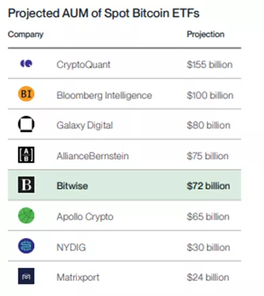This screenshot has height=296, width=264.
Task: Click the Company column header
Action: 26,34
